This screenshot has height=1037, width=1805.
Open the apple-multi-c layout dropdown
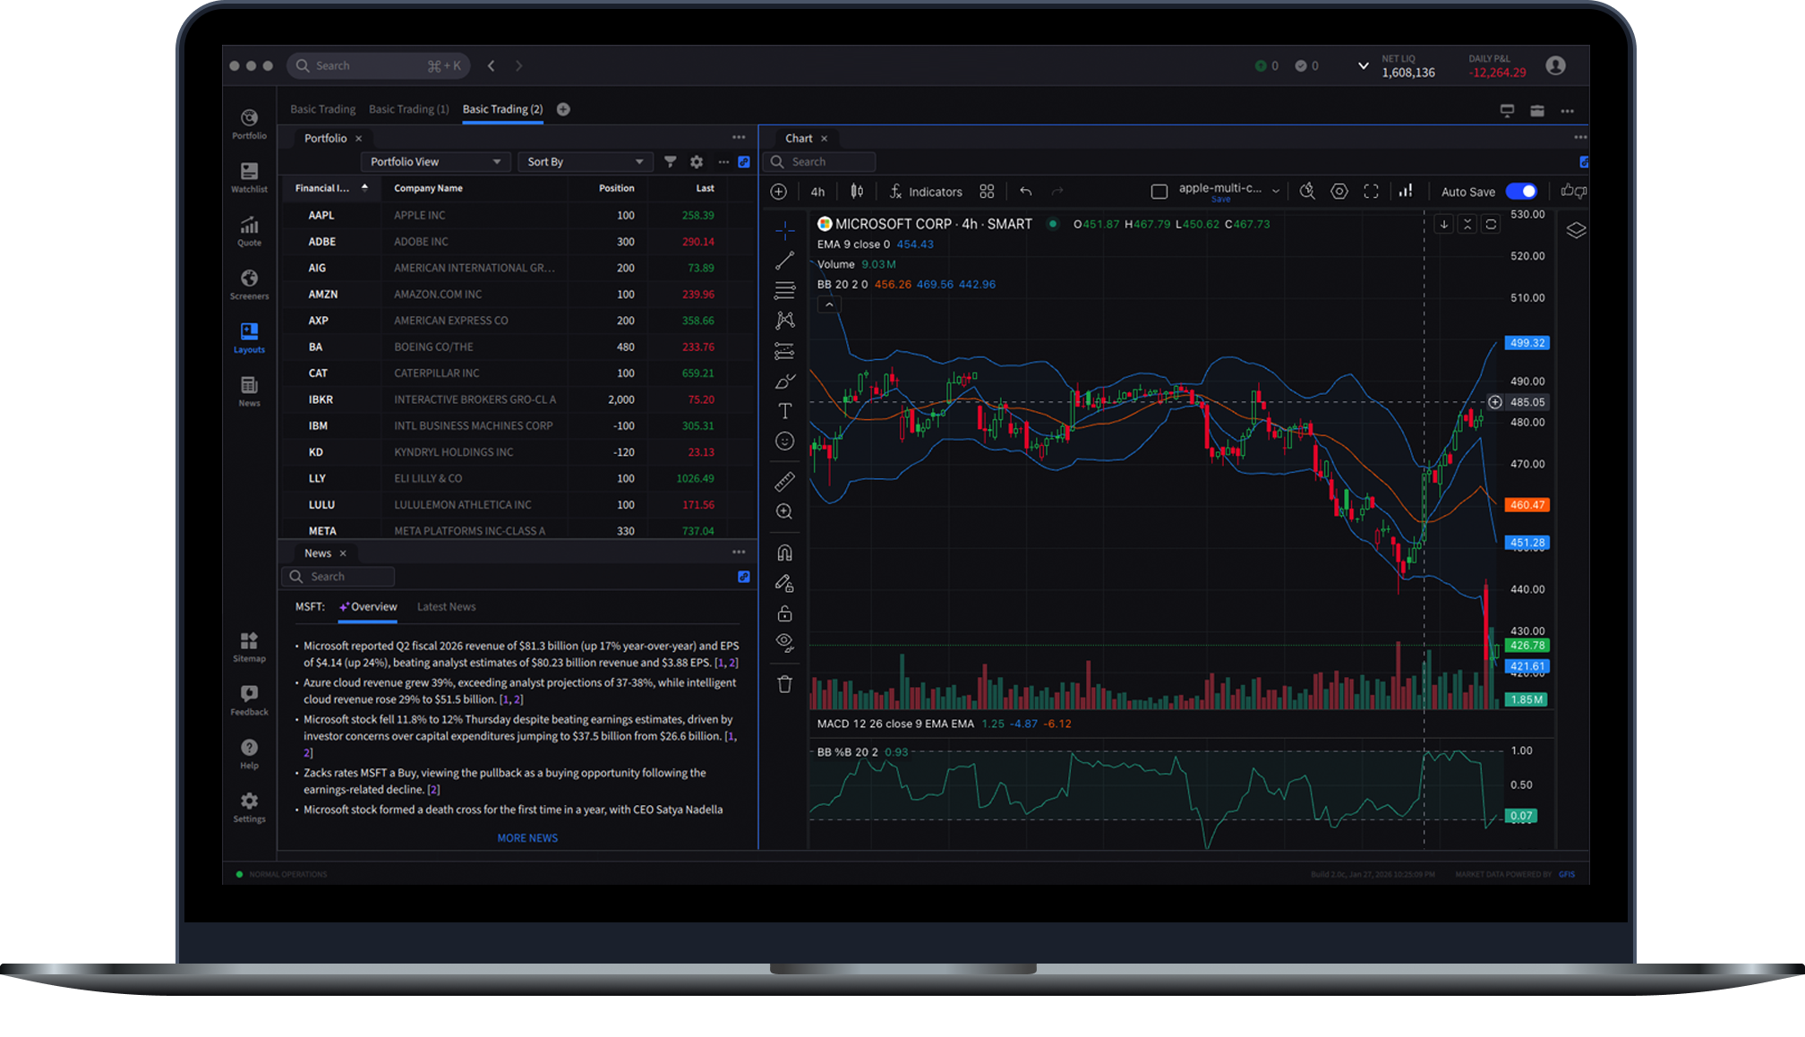tap(1276, 191)
